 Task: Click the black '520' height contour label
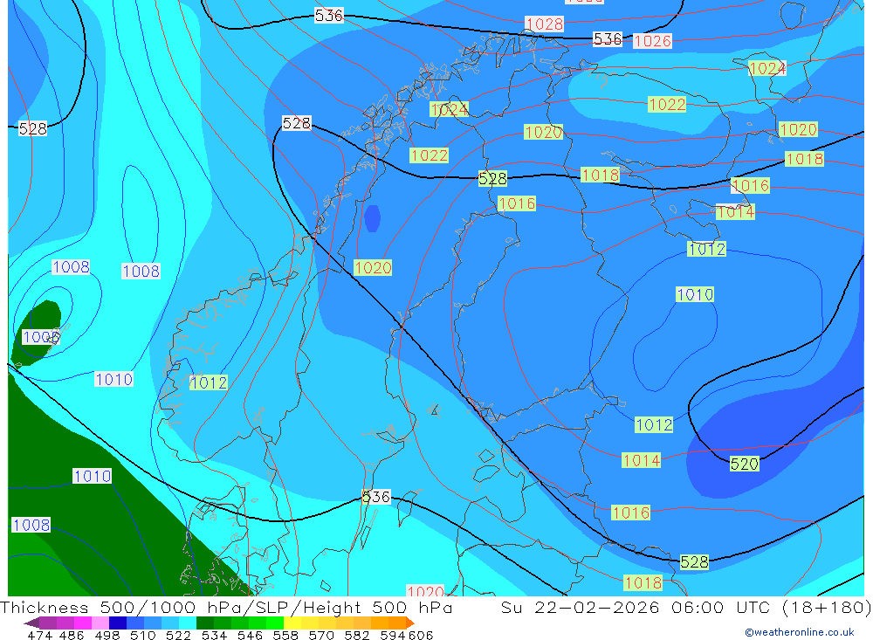[744, 464]
